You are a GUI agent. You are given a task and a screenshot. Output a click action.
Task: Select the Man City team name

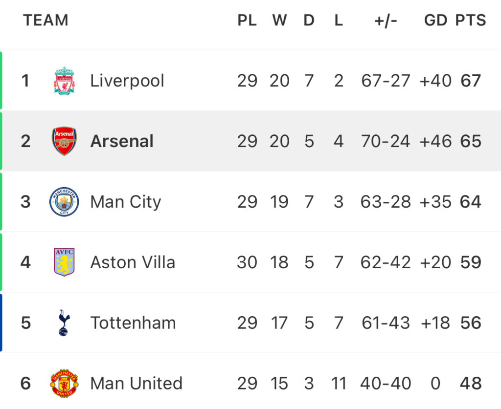coord(126,202)
